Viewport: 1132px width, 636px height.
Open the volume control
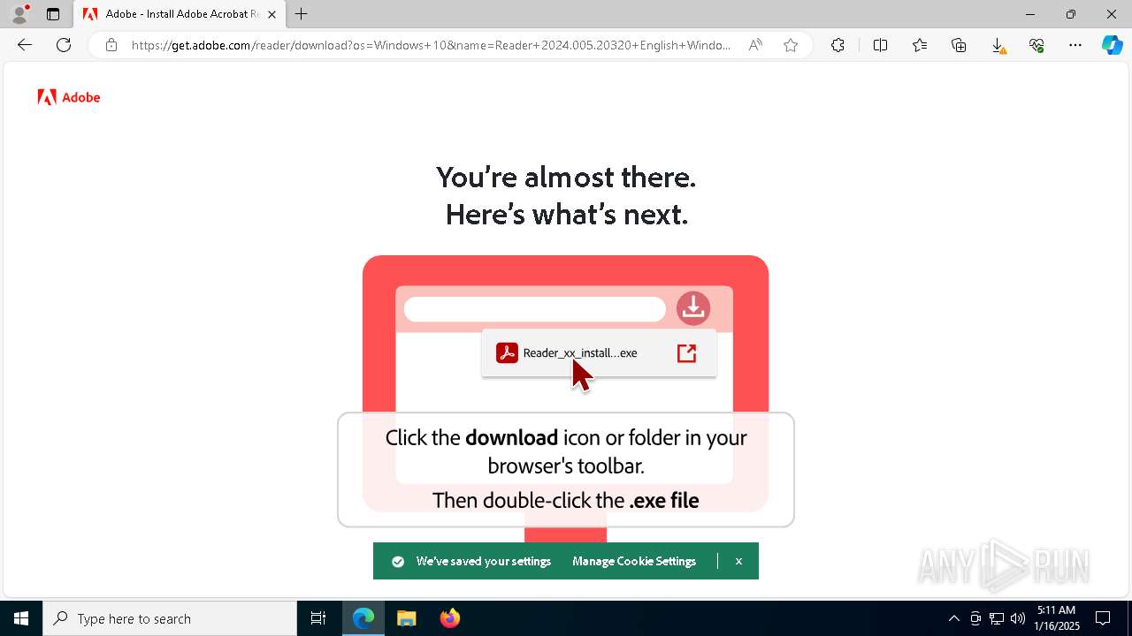click(1018, 618)
